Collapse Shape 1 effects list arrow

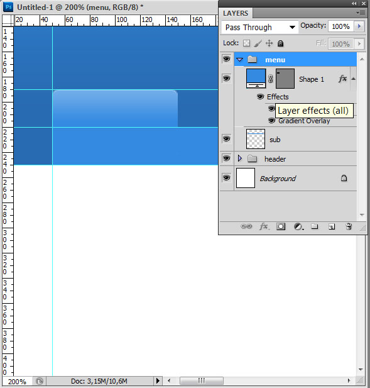coord(354,79)
